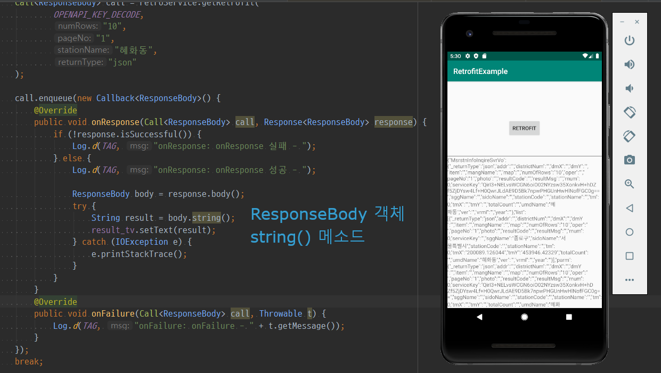Click the returnType parameter hint
This screenshot has width=661, height=373.
pos(80,62)
